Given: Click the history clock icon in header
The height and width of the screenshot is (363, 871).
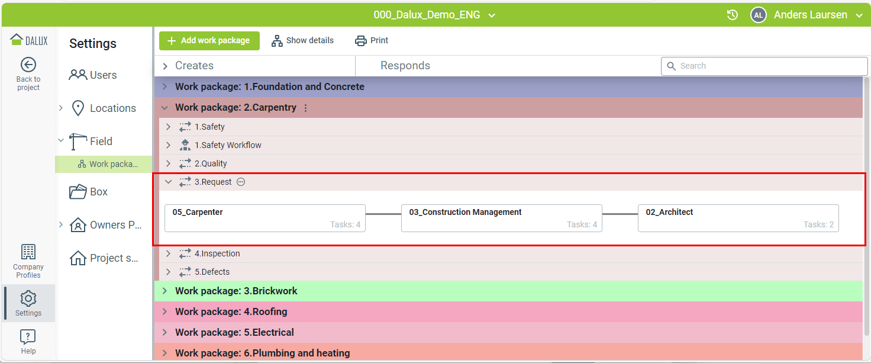Looking at the screenshot, I should pos(732,15).
